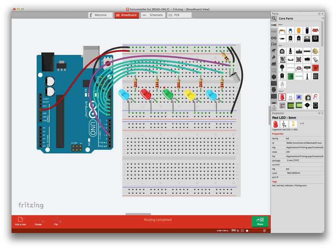
Task: Click the Flip tool icon
Action: click(x=56, y=219)
